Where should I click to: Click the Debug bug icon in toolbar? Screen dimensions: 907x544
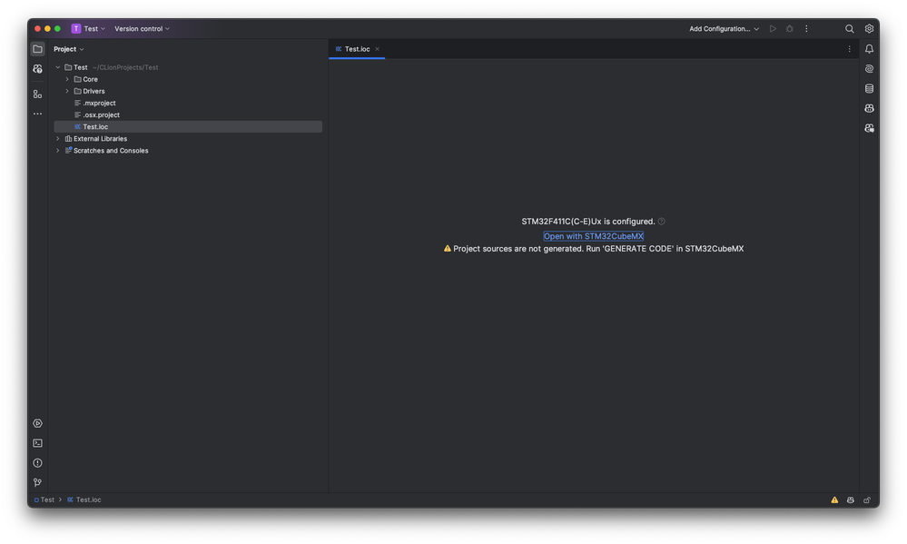click(790, 28)
